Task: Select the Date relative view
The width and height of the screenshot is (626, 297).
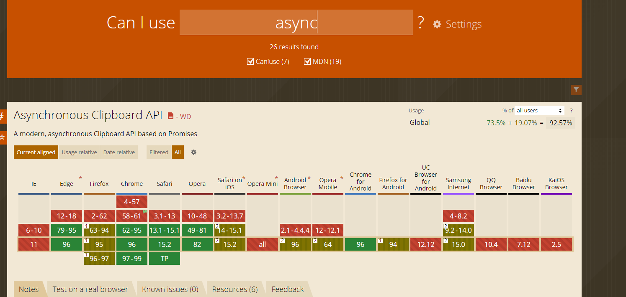Action: point(119,152)
